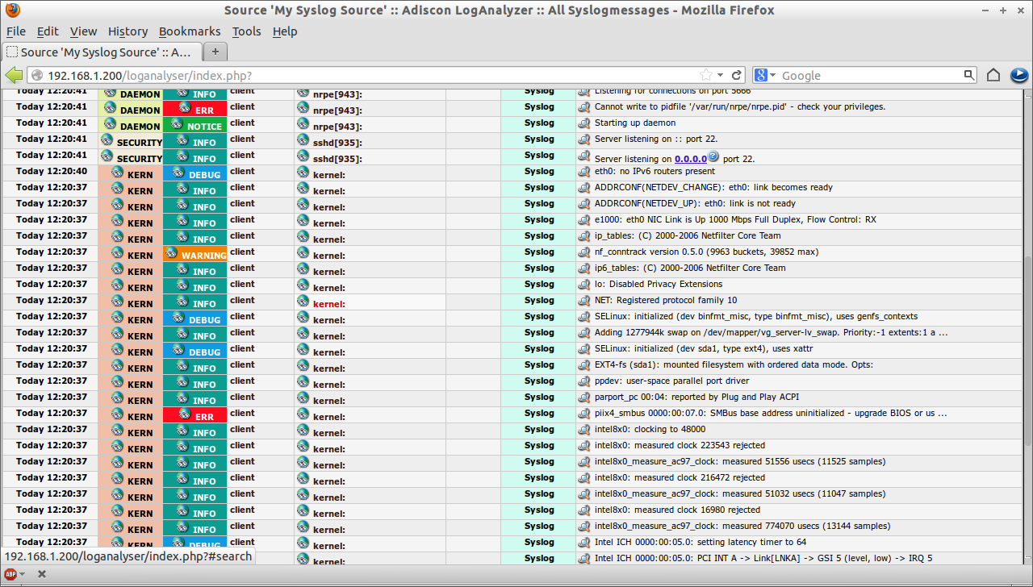Click 'nrpe[943]:' tag in the ERR row
The height and width of the screenshot is (587, 1033).
point(337,110)
